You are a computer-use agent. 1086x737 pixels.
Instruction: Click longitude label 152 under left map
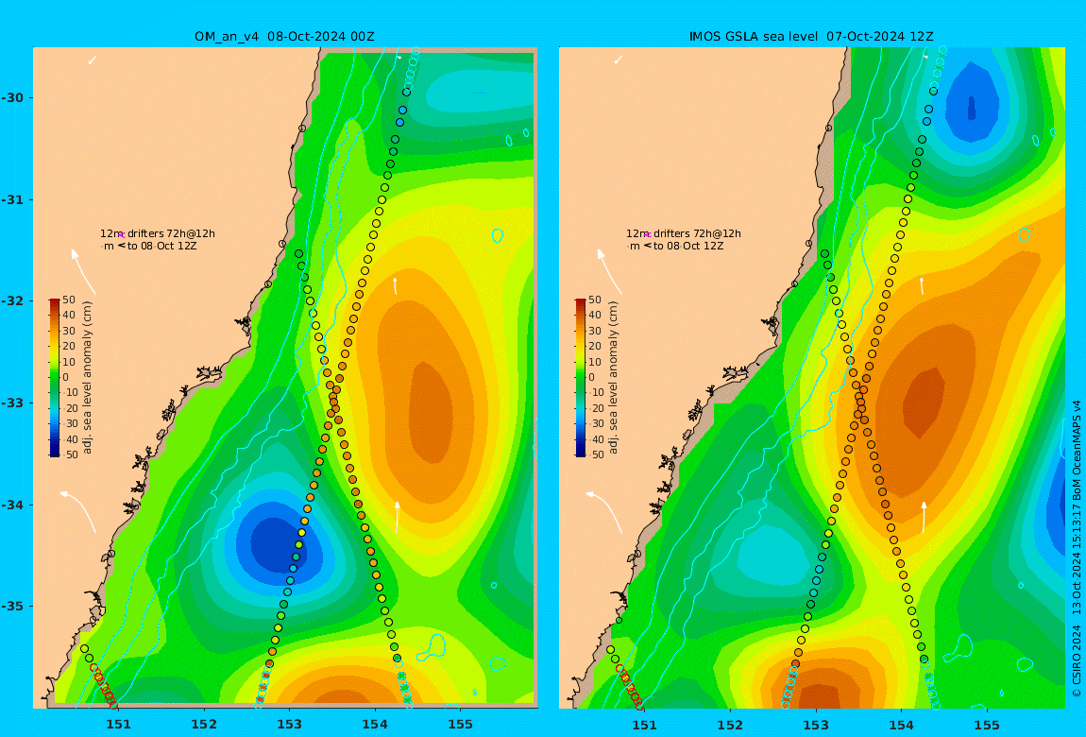204,725
